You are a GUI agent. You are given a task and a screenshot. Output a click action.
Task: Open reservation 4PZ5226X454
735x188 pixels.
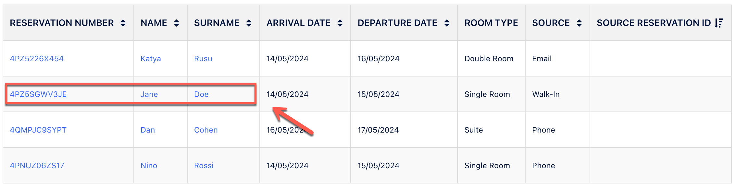tap(37, 59)
